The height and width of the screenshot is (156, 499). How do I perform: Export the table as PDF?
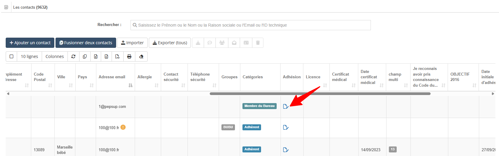[117, 56]
